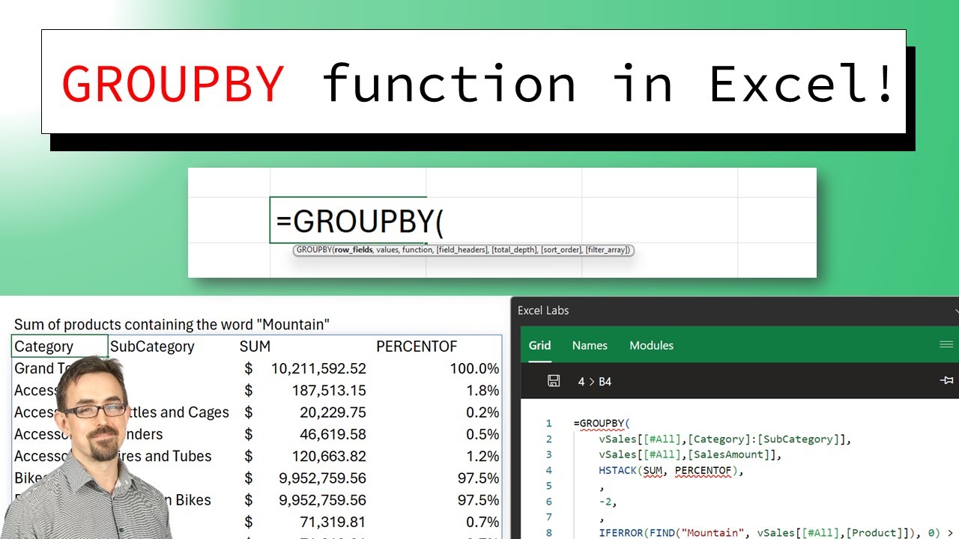This screenshot has height=539, width=959.
Task: Select the 187,513.15 value cell
Action: 329,390
